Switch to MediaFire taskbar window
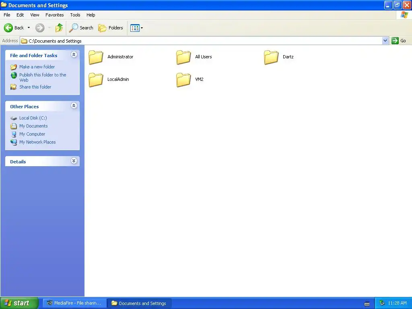Image resolution: width=412 pixels, height=309 pixels. tap(74, 303)
